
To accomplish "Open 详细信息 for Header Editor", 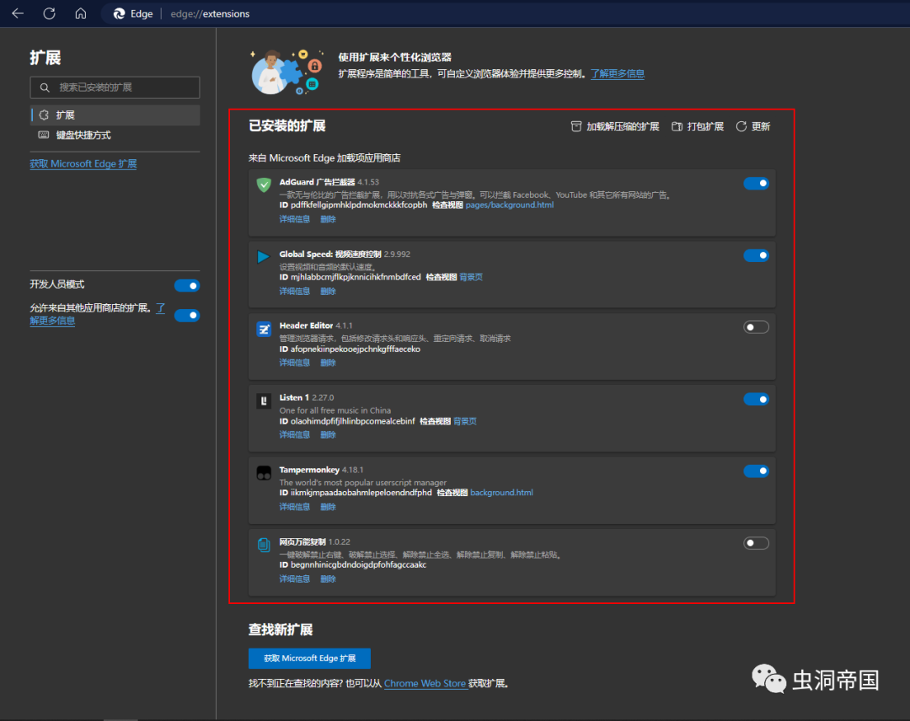I will pos(294,362).
